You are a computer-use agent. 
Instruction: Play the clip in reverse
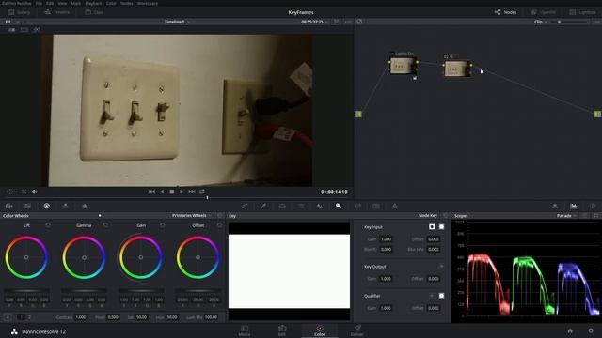coord(162,192)
